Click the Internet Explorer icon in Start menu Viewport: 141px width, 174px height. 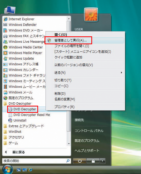[5, 19]
